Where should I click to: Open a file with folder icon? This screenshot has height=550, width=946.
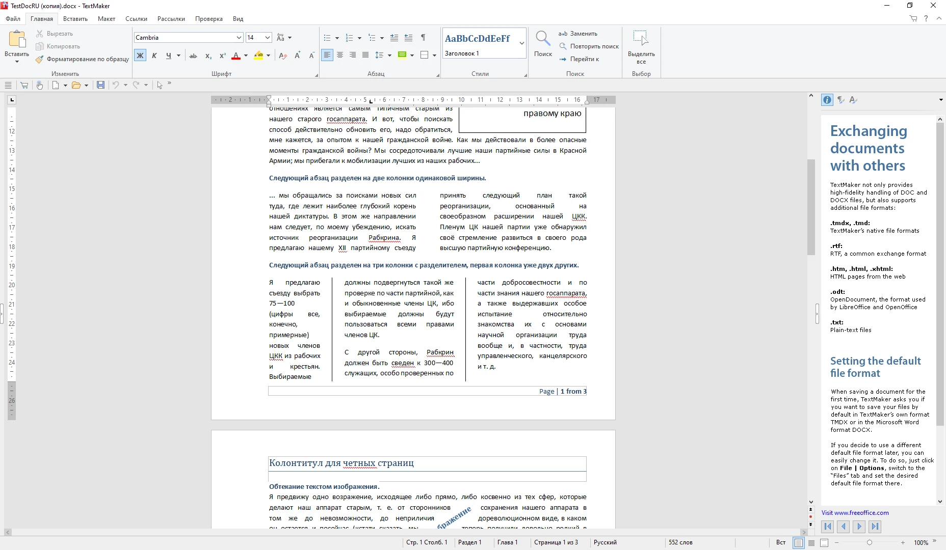pyautogui.click(x=76, y=85)
